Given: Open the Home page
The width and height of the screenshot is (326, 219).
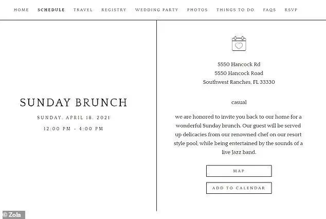Looking at the screenshot, I should pyautogui.click(x=22, y=10).
